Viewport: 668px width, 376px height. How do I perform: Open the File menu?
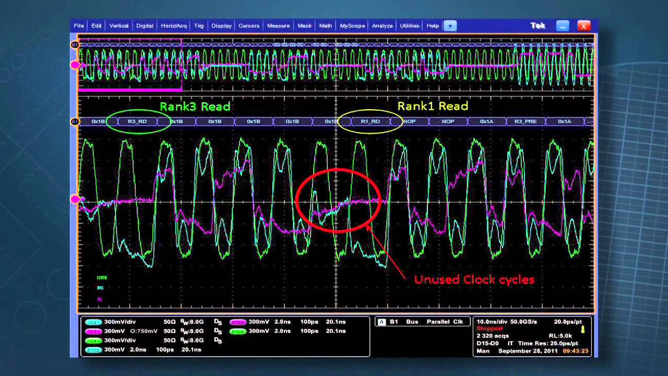click(x=79, y=26)
